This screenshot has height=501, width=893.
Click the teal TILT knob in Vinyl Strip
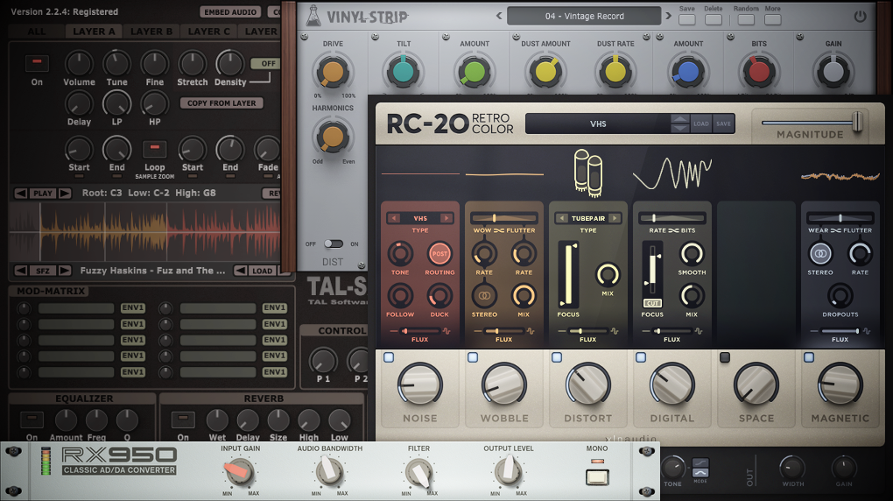404,73
